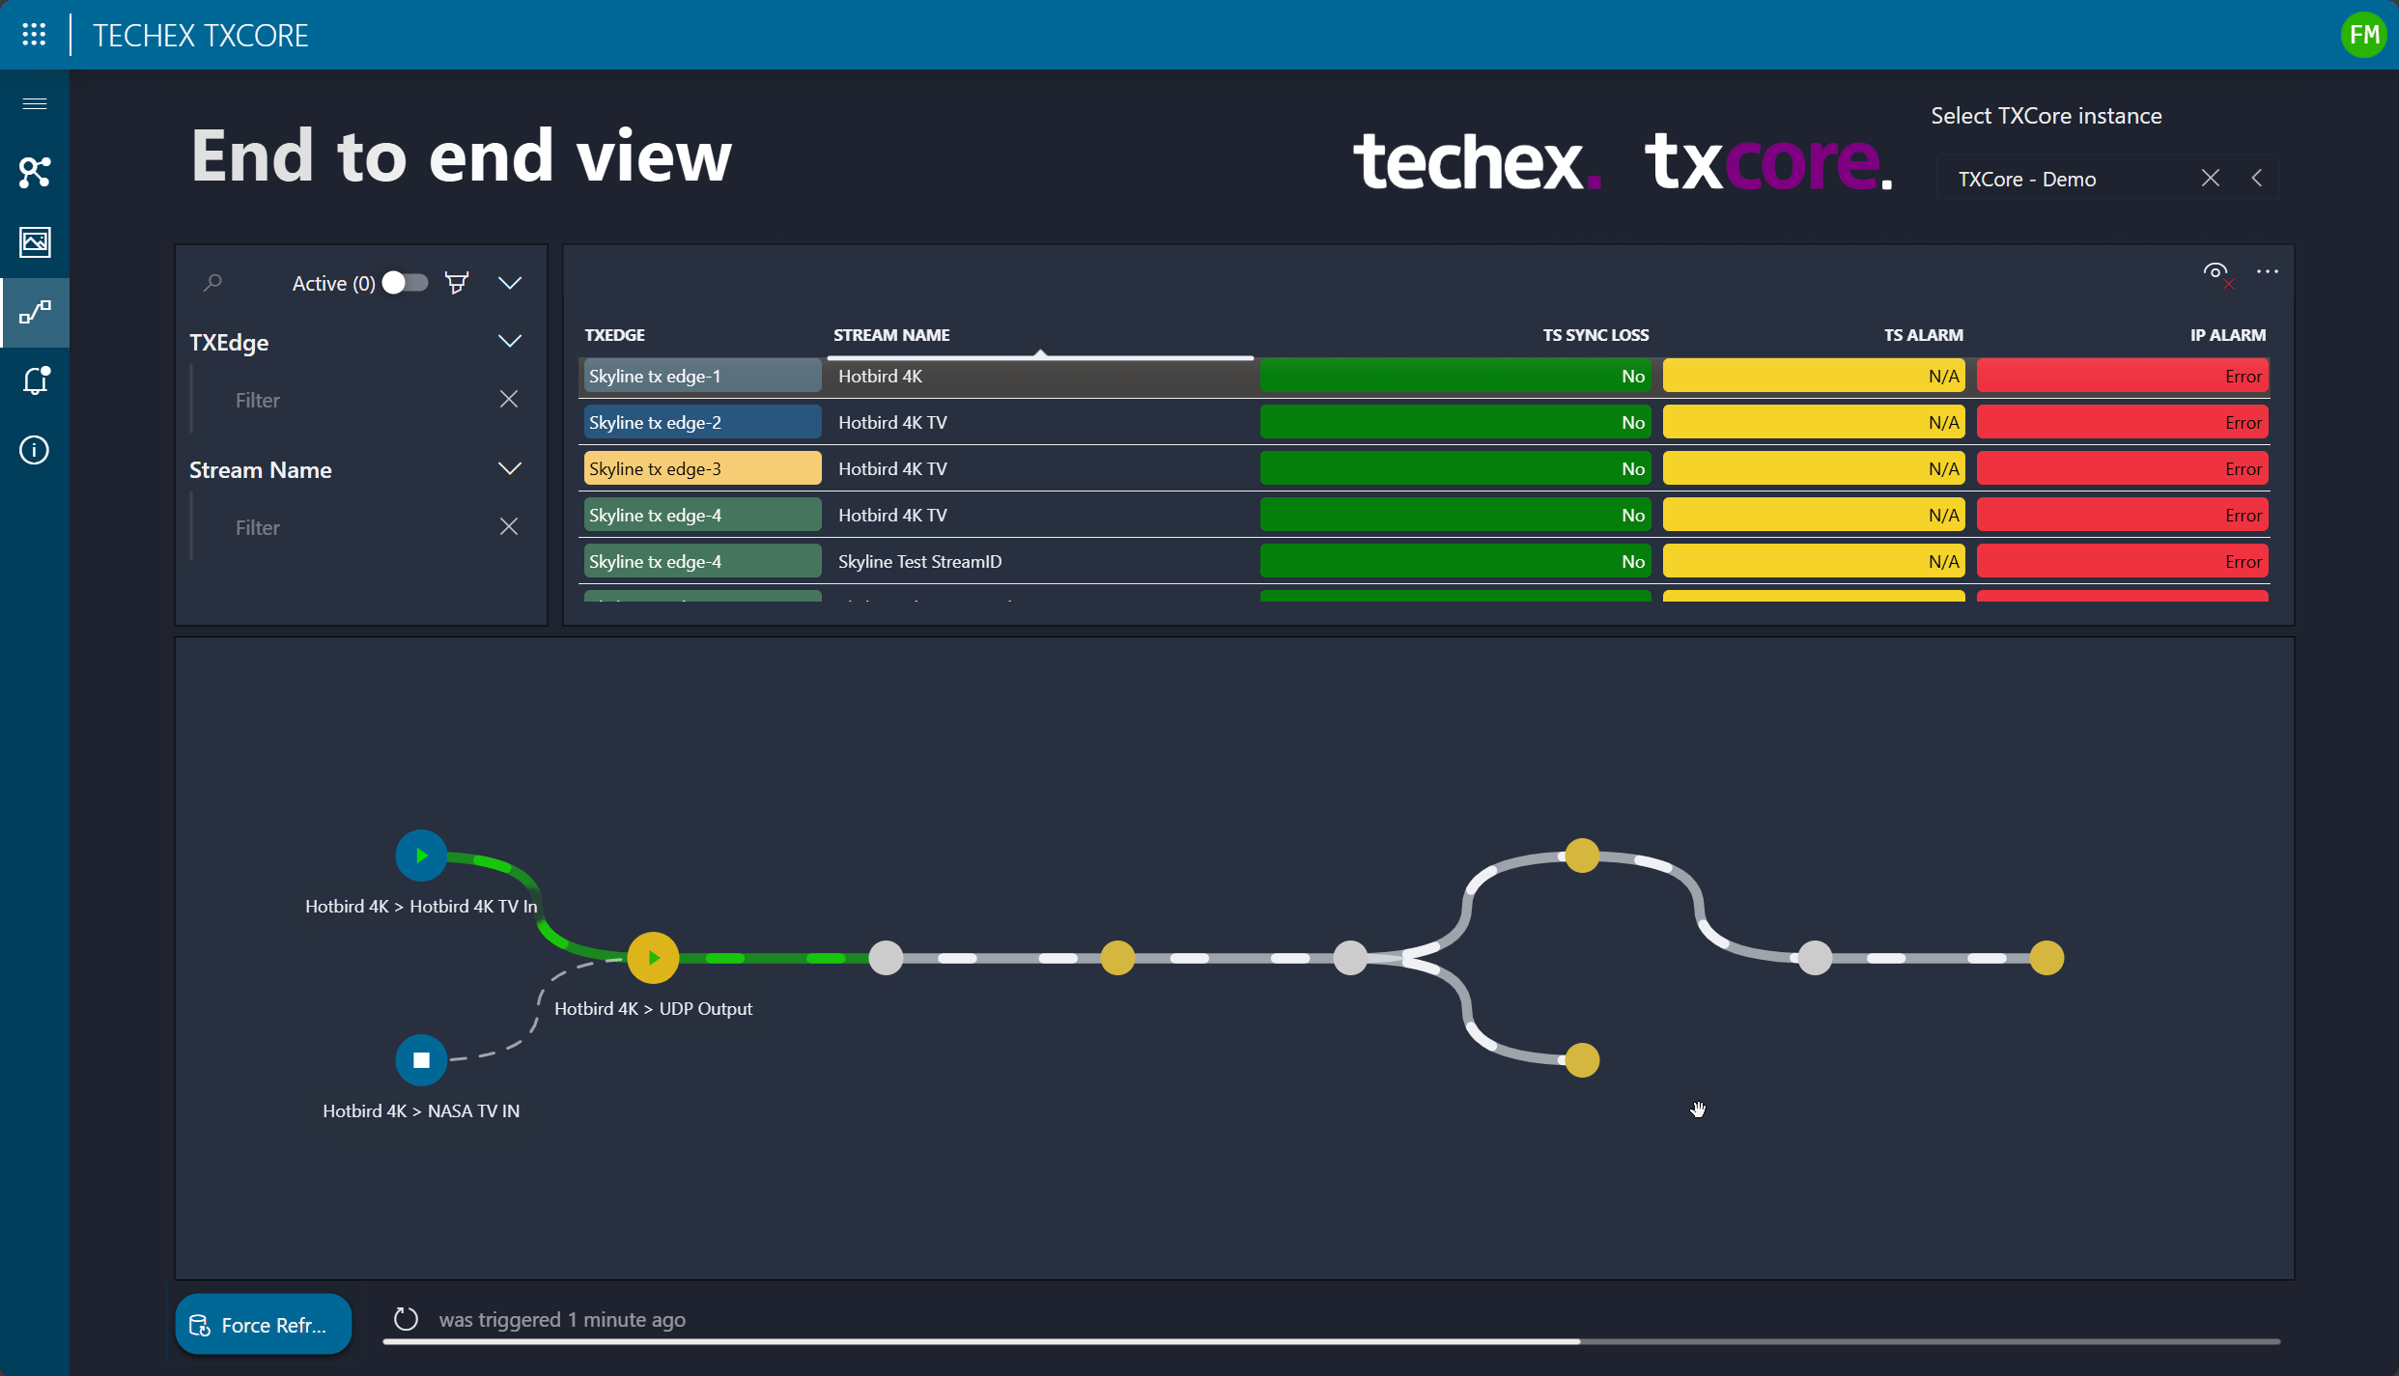Click the Hotbird 4K stream name cell
This screenshot has height=1376, width=2399.
(x=1041, y=377)
